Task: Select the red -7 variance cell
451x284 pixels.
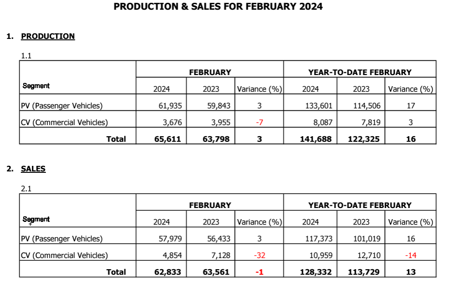Action: 259,122
